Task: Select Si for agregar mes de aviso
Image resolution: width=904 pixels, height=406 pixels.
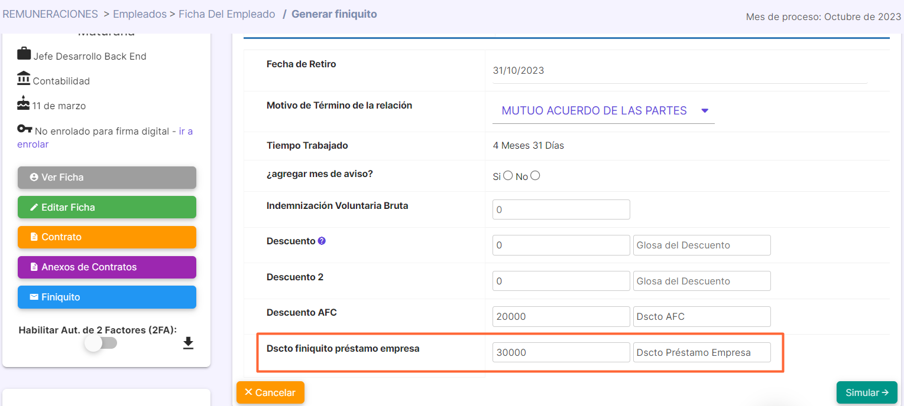Action: [x=507, y=175]
